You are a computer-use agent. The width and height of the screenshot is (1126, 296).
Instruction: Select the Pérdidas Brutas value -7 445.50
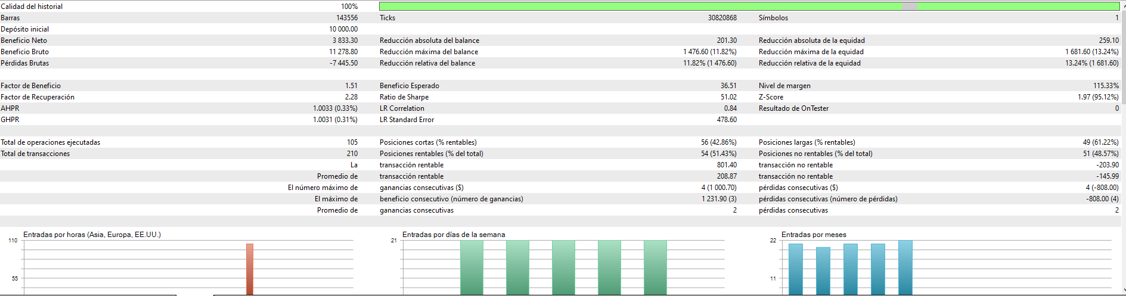pos(344,63)
